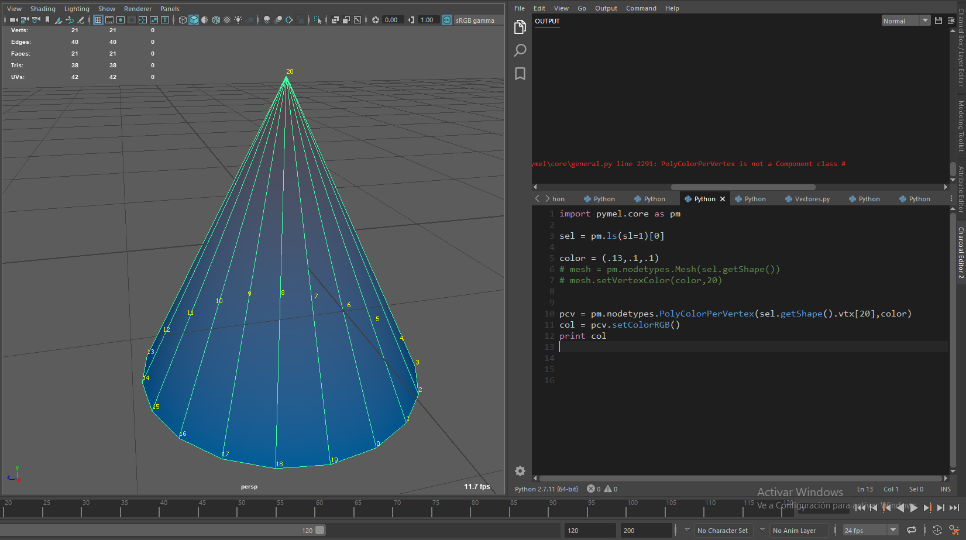Viewport: 966px width, 540px height.
Task: Click the range slider handle at 120
Action: 319,530
